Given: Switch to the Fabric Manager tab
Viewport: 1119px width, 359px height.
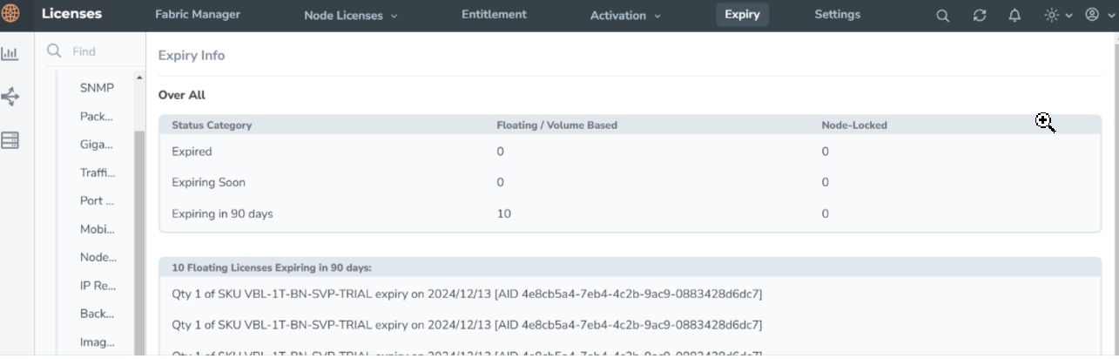Looking at the screenshot, I should [198, 15].
